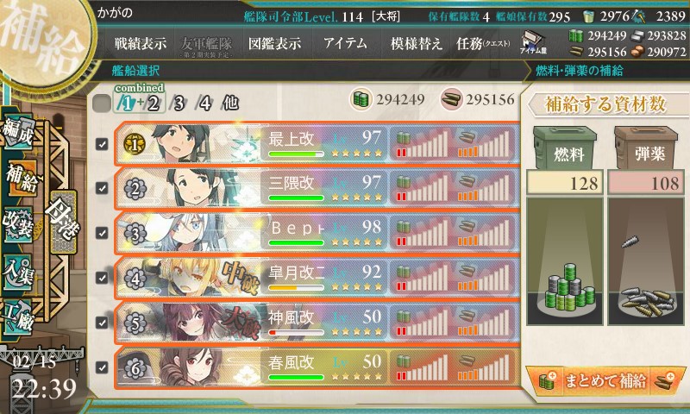Return to 母港 home port icon
The width and height of the screenshot is (690, 414).
[63, 222]
